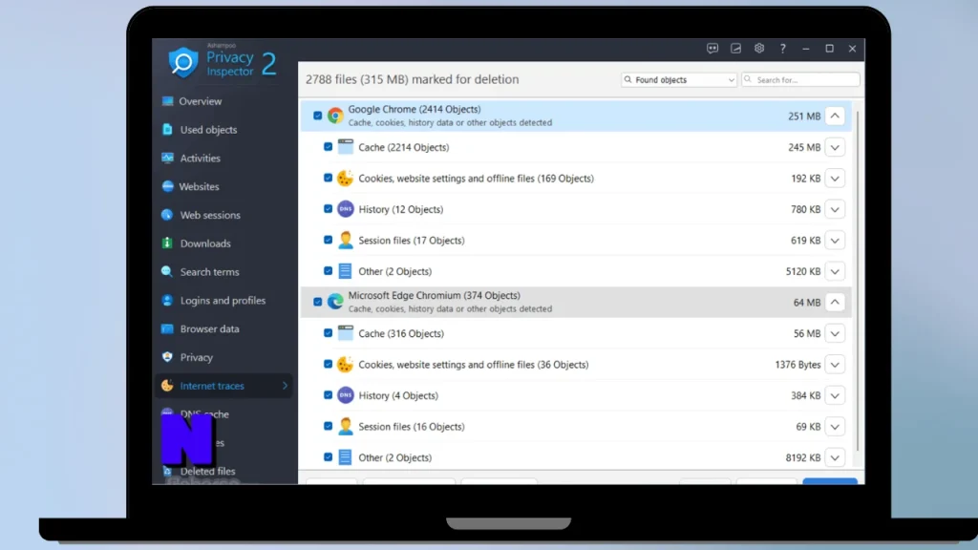Click Chrome Session files person icon
This screenshot has width=978, height=550.
pyautogui.click(x=346, y=240)
